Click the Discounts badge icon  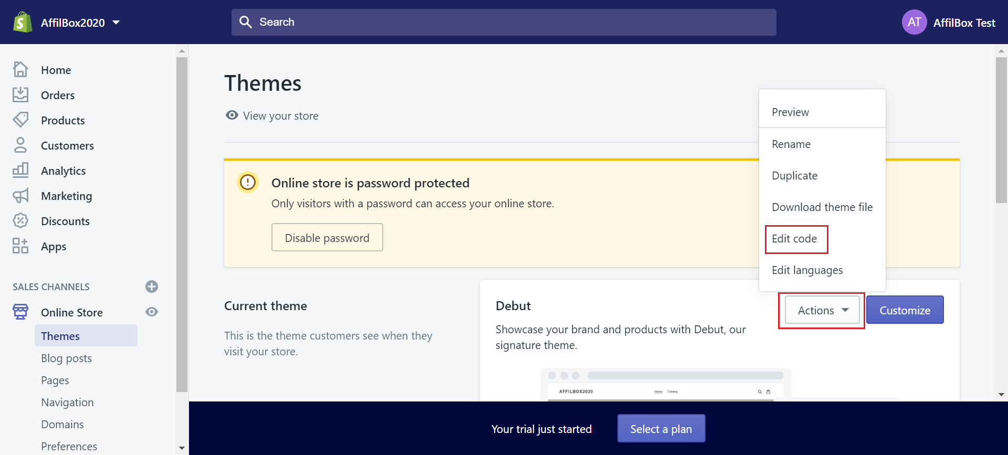[x=20, y=221]
